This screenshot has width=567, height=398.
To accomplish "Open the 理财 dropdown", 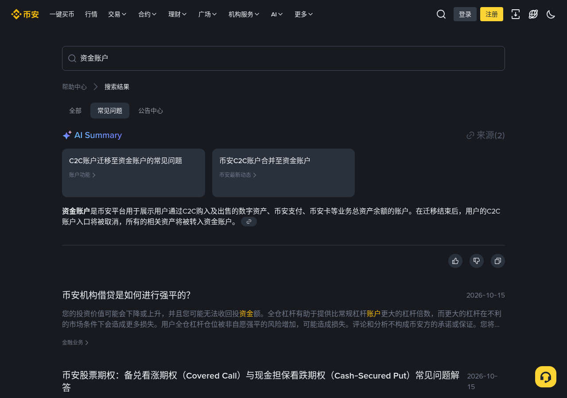I will 178,14.
